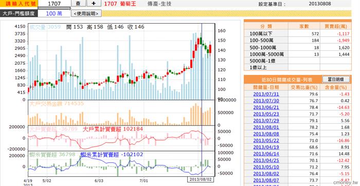Open the 2013/04/25 date link

pos(266,160)
